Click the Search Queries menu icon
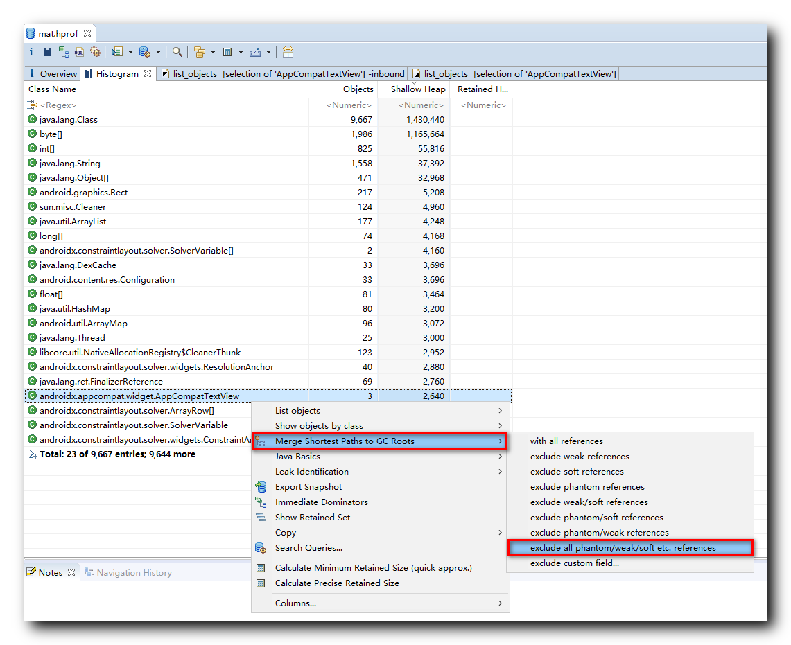This screenshot has height=645, width=791. (261, 548)
